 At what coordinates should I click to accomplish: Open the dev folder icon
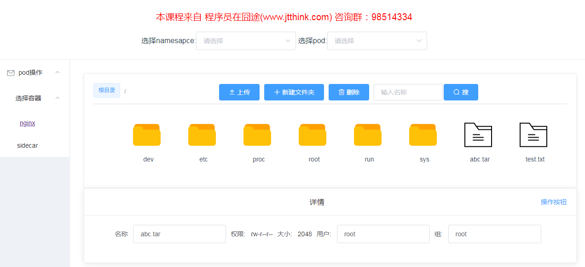(147, 134)
